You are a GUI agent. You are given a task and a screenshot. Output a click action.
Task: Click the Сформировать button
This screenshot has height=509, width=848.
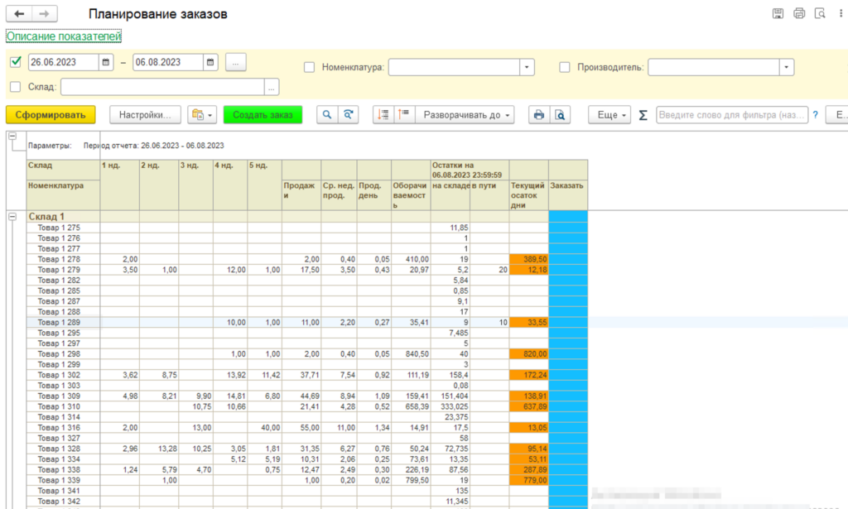[51, 114]
